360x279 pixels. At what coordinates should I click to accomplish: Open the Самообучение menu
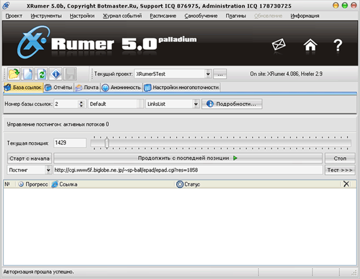point(201,16)
